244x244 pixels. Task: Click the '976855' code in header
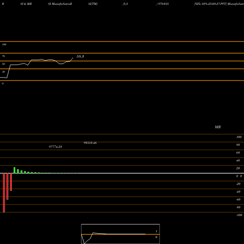(163, 4)
